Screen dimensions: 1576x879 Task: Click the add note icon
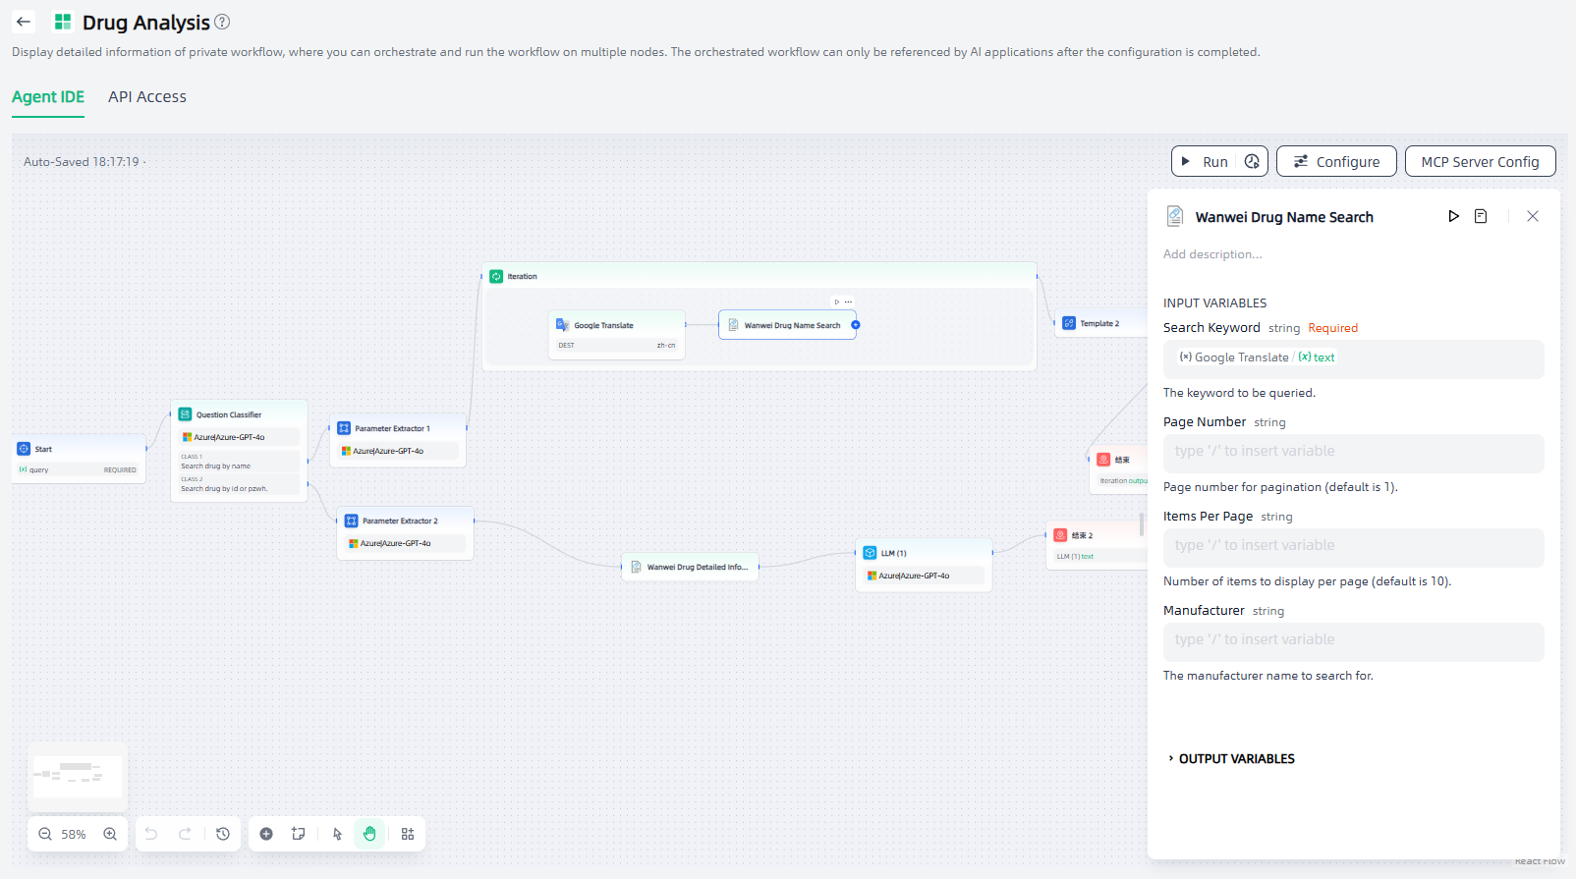click(x=299, y=834)
